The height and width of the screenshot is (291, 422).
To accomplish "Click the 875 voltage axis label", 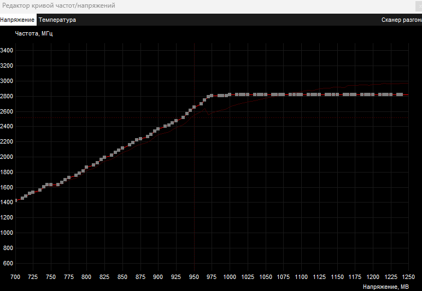I will coord(140,277).
